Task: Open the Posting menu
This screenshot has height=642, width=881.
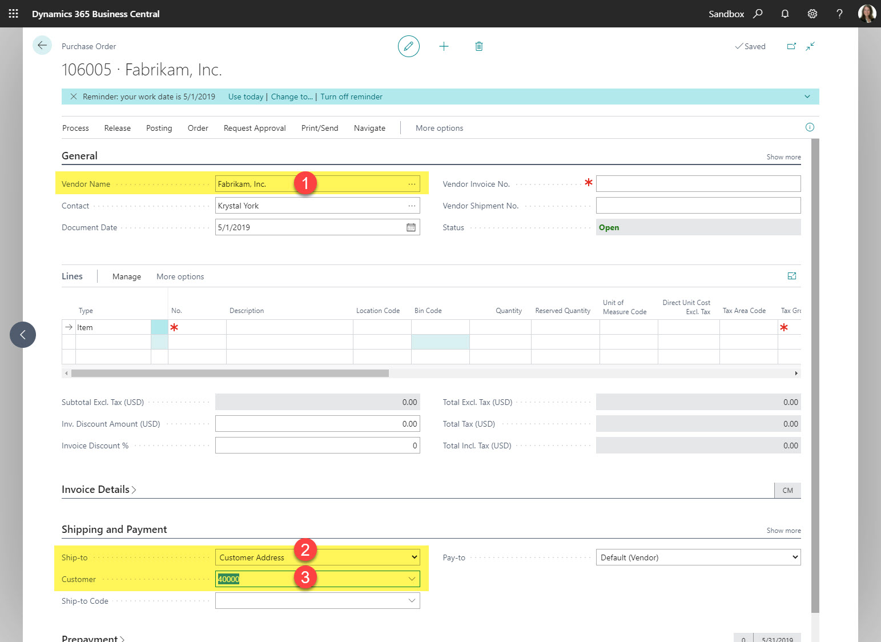Action: 159,128
